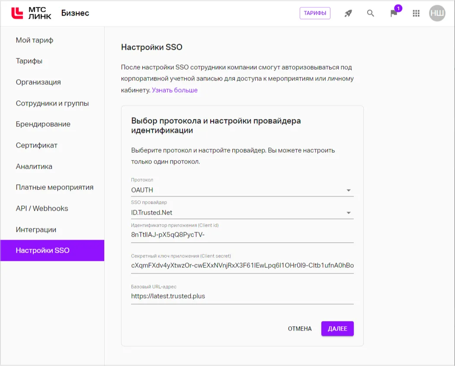The image size is (455, 366).
Task: Open the Брендирование settings
Action: [43, 124]
